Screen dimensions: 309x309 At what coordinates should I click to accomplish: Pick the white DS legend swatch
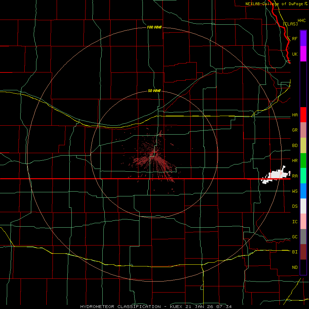pos(303,206)
